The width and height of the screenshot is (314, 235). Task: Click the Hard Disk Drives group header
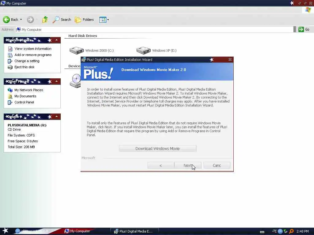click(83, 36)
